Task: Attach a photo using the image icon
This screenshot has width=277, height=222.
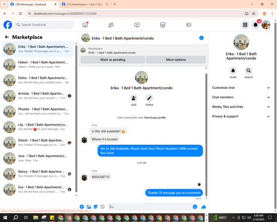Action: [x=89, y=206]
